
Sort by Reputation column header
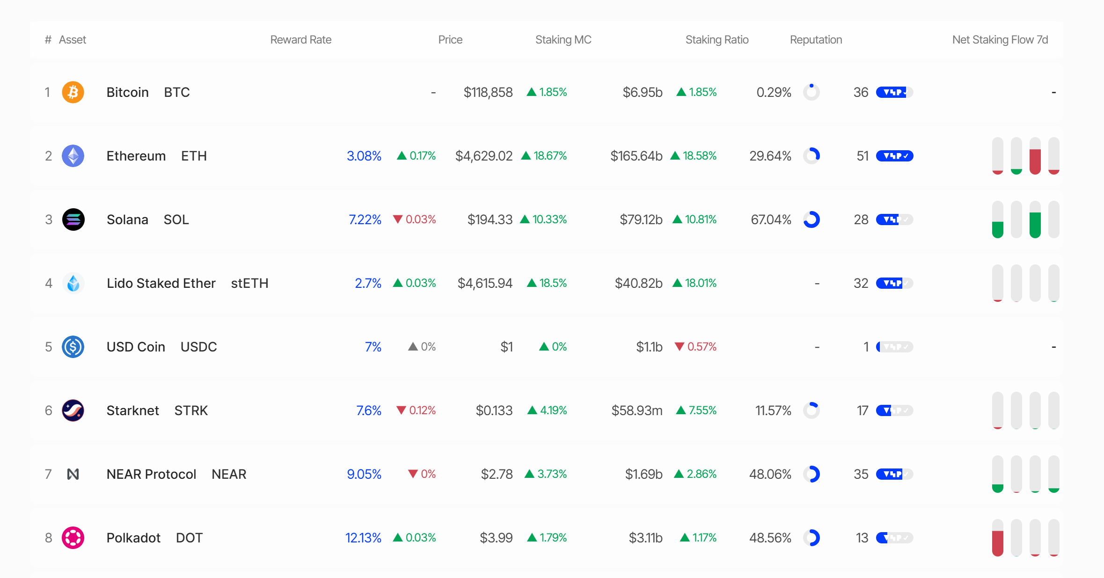pos(816,40)
